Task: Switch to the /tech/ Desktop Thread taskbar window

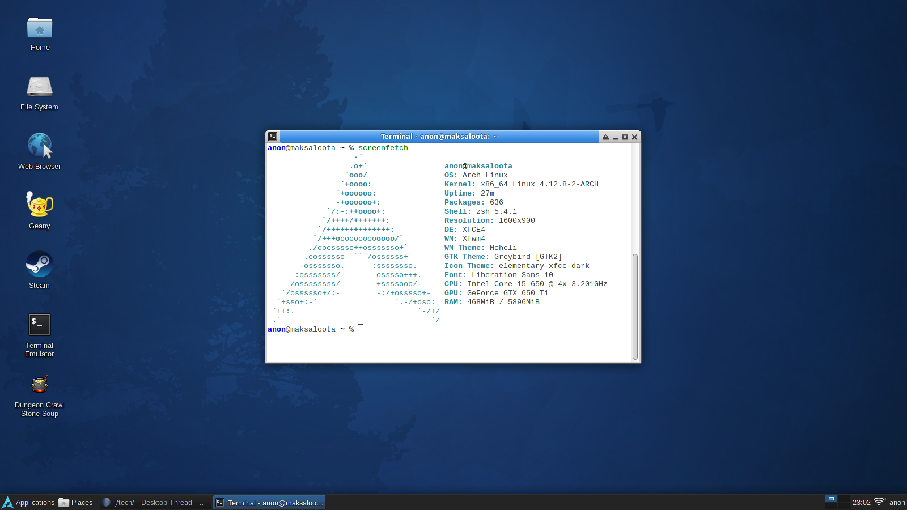Action: click(154, 503)
